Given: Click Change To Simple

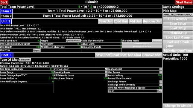Looking at the screenshot, I should click(x=178, y=106).
